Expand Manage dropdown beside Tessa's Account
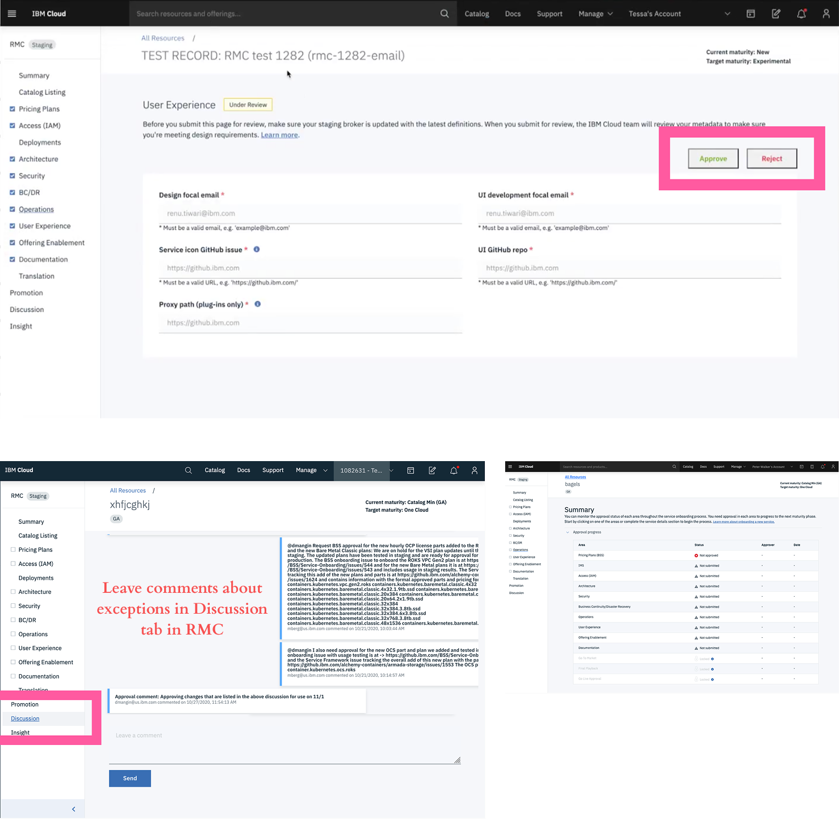 coord(595,14)
